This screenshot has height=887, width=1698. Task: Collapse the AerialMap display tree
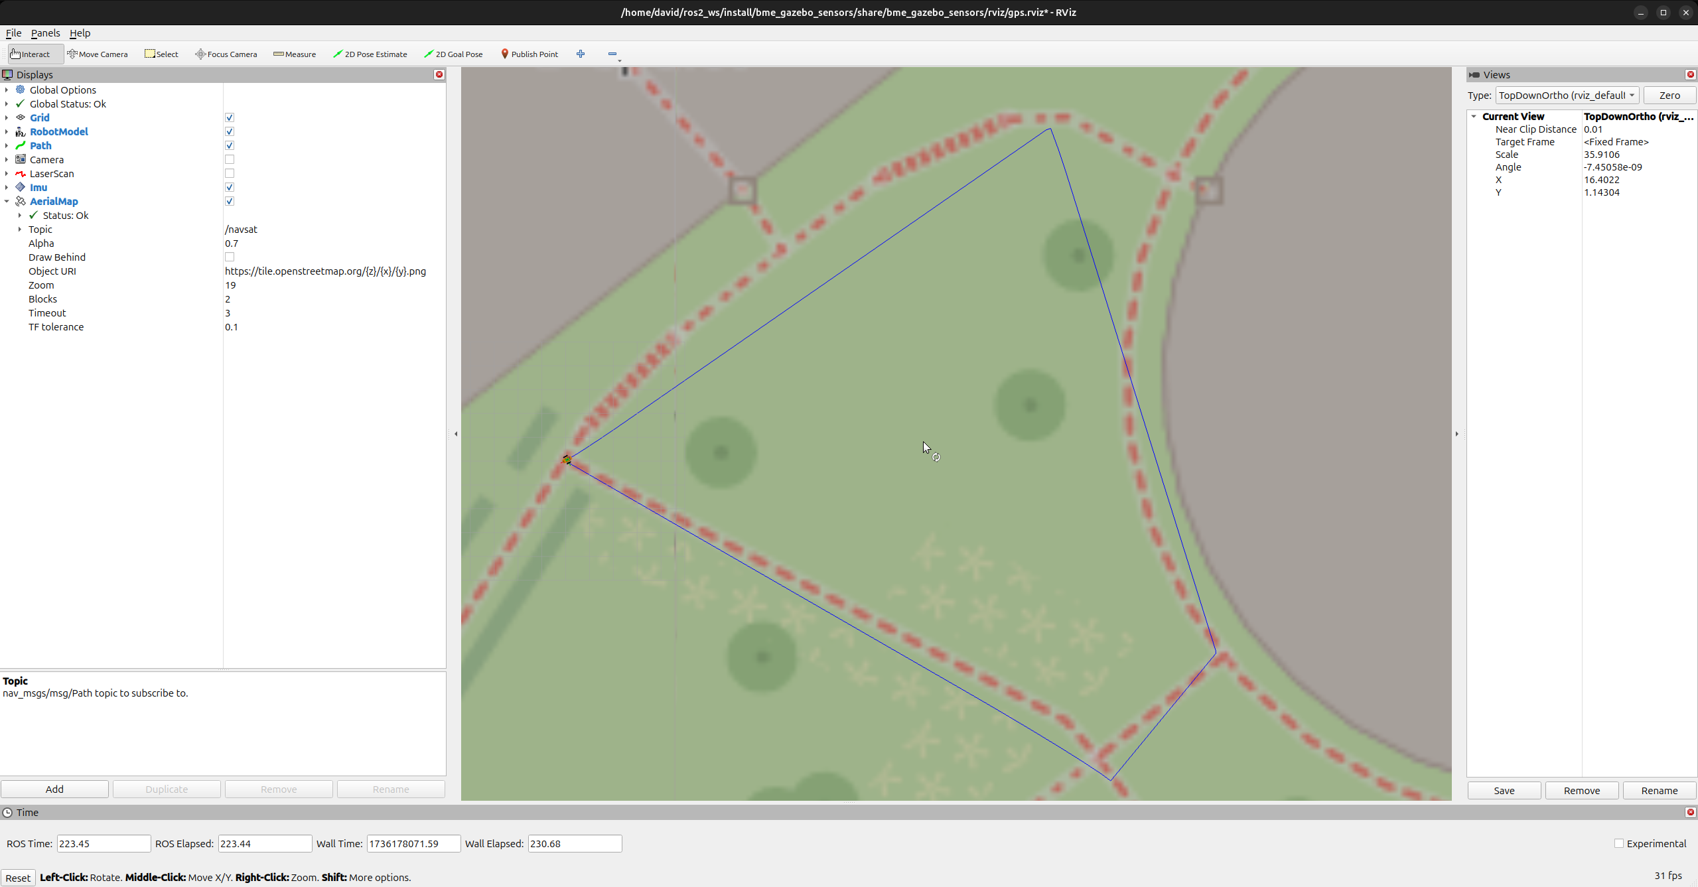coord(7,201)
